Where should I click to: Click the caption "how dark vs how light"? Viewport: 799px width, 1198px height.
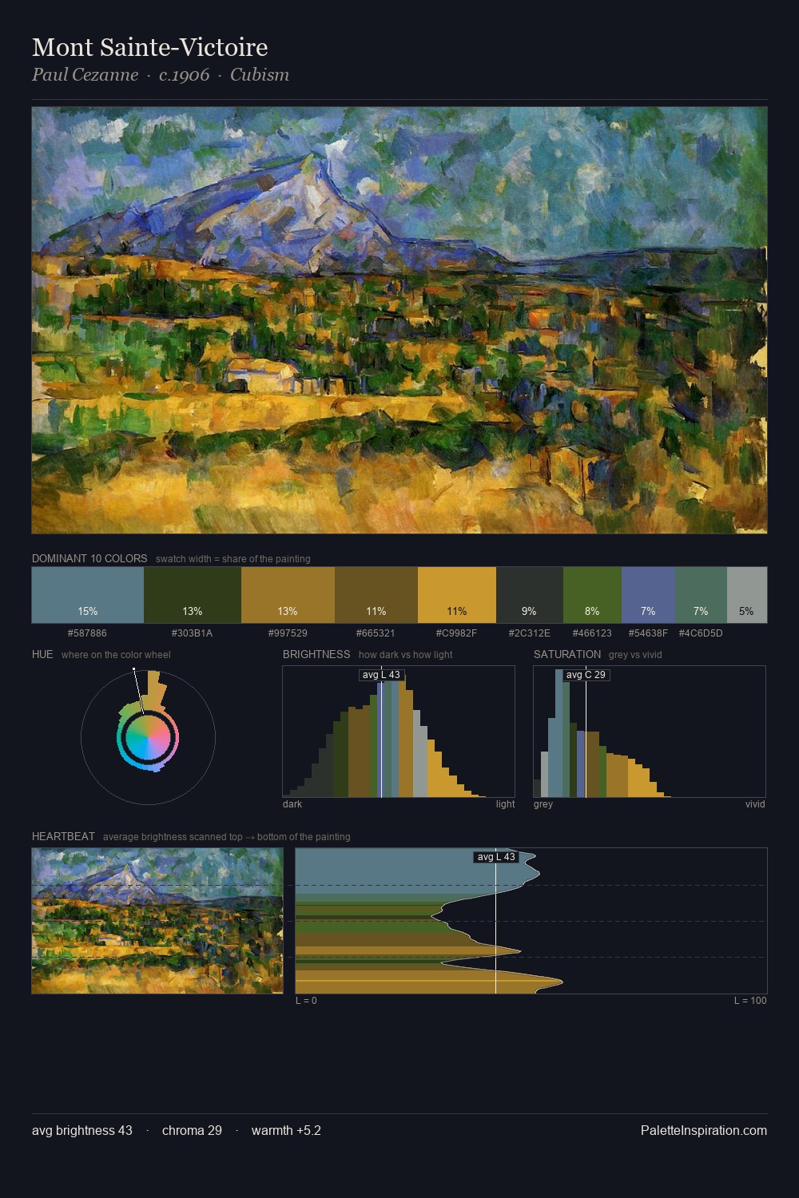click(x=406, y=655)
